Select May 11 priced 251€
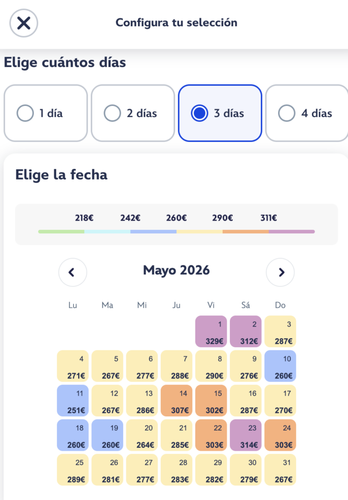Screen dimensions: 348x500 click(73, 401)
